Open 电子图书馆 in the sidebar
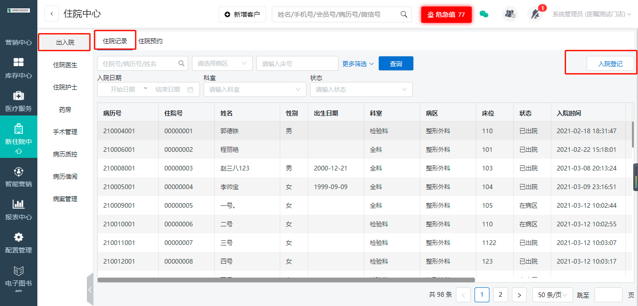The width and height of the screenshot is (638, 306). point(19,279)
